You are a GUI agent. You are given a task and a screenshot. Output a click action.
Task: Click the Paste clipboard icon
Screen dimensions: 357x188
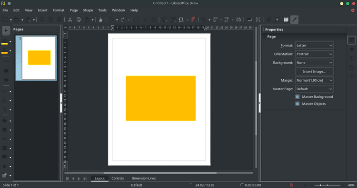87,19
